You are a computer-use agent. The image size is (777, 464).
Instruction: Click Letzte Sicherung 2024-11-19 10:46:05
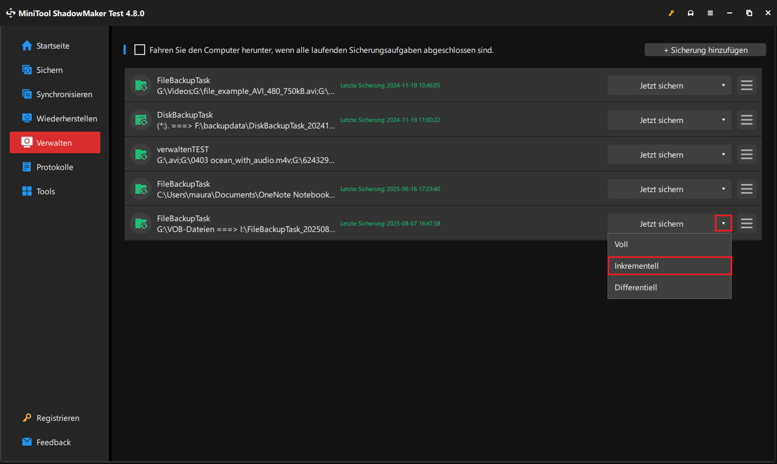tap(390, 85)
